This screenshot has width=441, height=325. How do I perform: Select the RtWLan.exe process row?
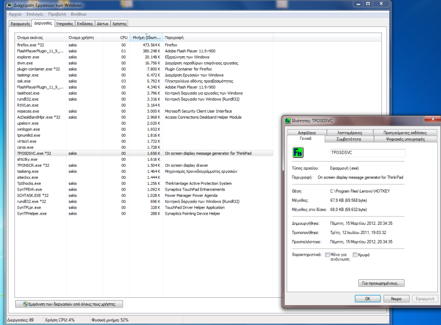coord(144,105)
